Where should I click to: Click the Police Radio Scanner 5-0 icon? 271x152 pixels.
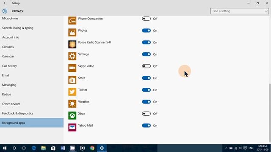[72, 44]
